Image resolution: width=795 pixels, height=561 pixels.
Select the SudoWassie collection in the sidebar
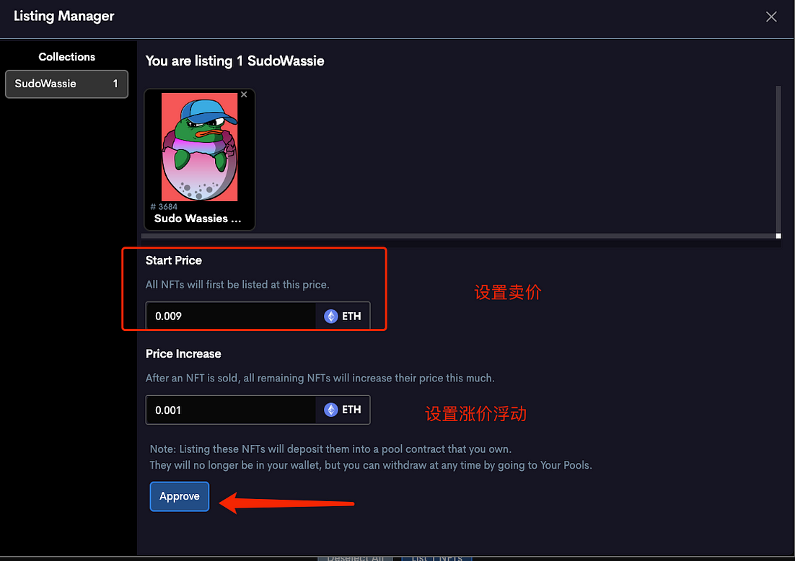(x=66, y=84)
